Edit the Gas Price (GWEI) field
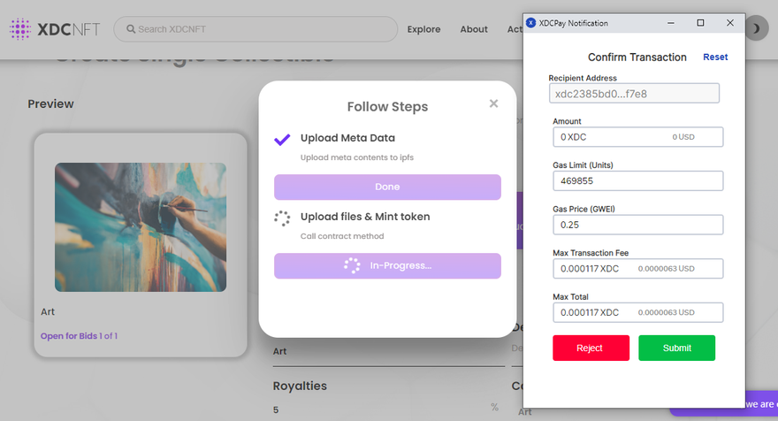Viewport: 778px width, 421px height. pos(637,225)
